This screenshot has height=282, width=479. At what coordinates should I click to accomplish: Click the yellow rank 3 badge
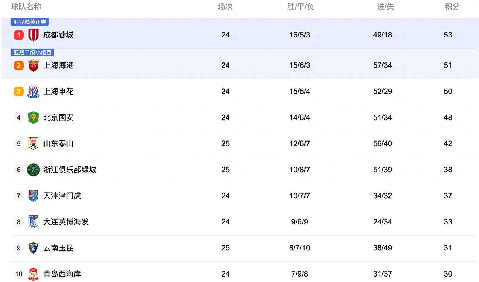(x=19, y=92)
